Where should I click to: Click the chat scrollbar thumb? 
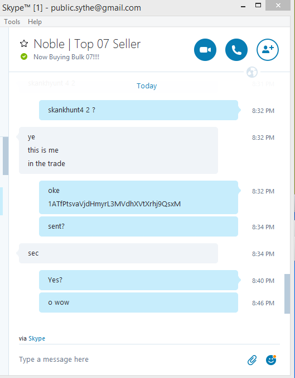click(287, 294)
